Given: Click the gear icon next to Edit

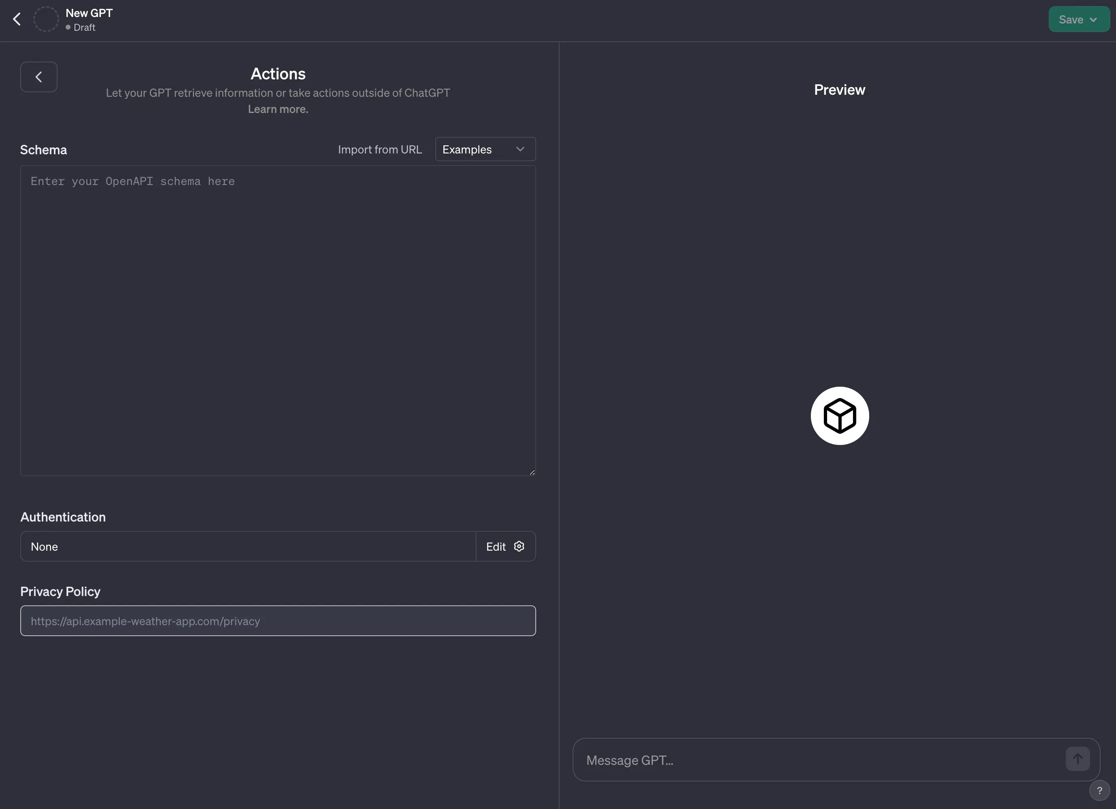Looking at the screenshot, I should (x=519, y=546).
